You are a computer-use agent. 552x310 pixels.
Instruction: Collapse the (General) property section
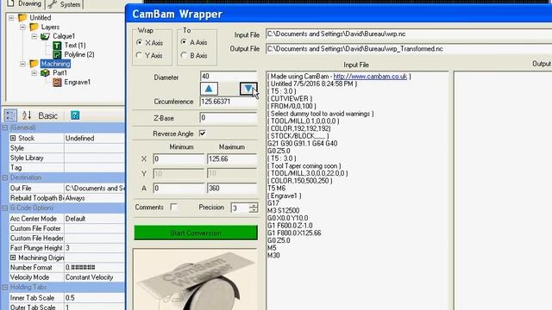click(4, 127)
